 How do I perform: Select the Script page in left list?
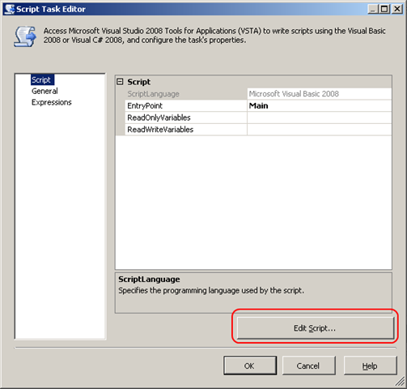[x=42, y=80]
